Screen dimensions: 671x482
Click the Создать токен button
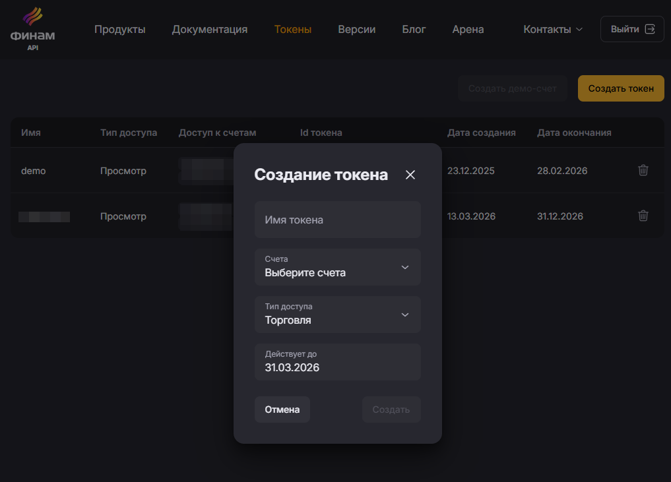tap(620, 88)
